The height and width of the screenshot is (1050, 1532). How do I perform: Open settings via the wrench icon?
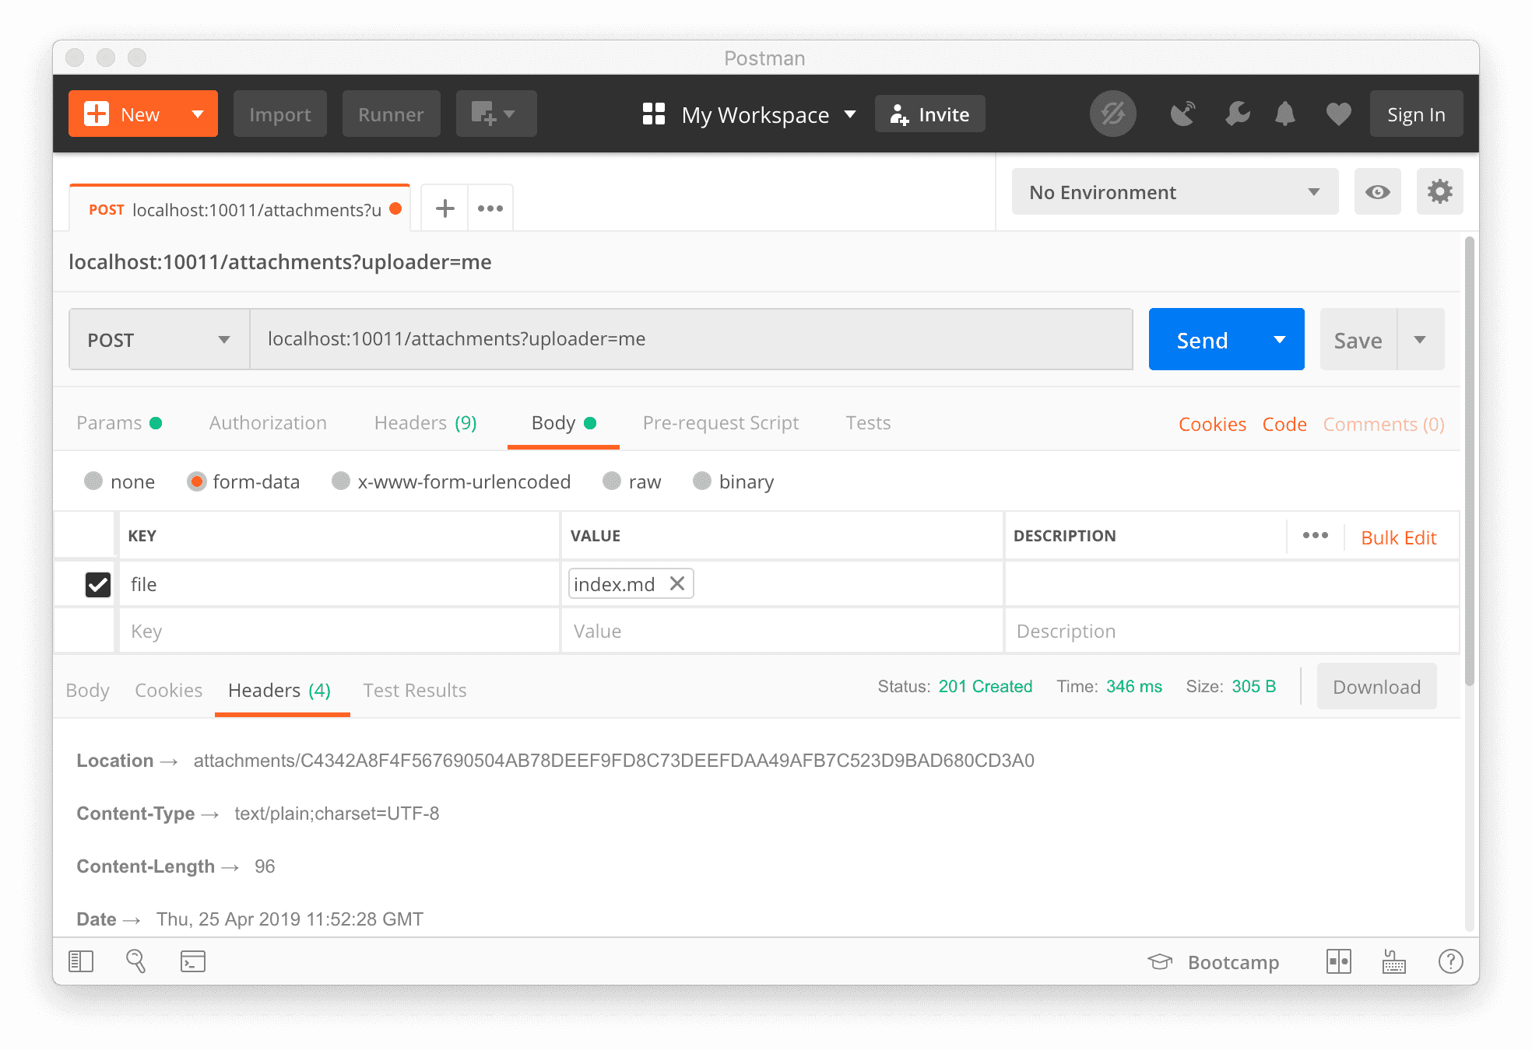pyautogui.click(x=1237, y=114)
